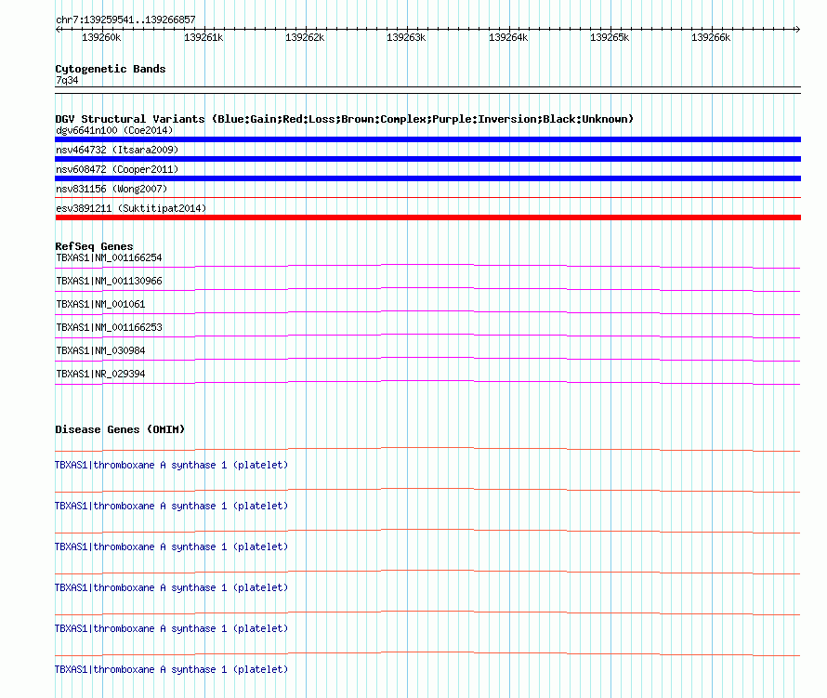
Task: Select the 139266k ruler position
Action: coord(711,37)
